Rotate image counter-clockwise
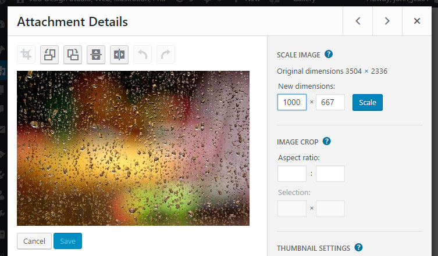 click(49, 55)
